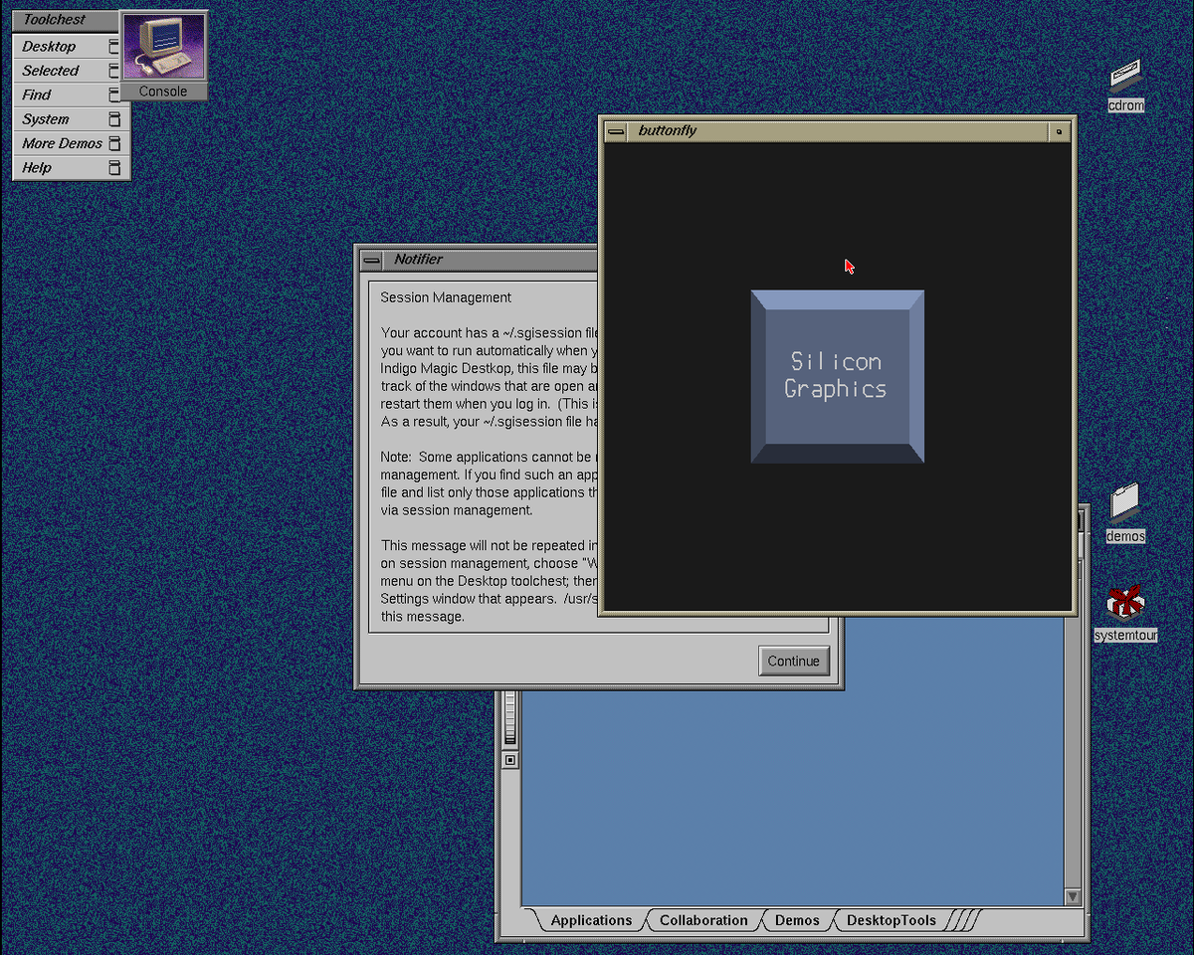Click the icon catalog vertical scrollbar track

(x=1073, y=751)
